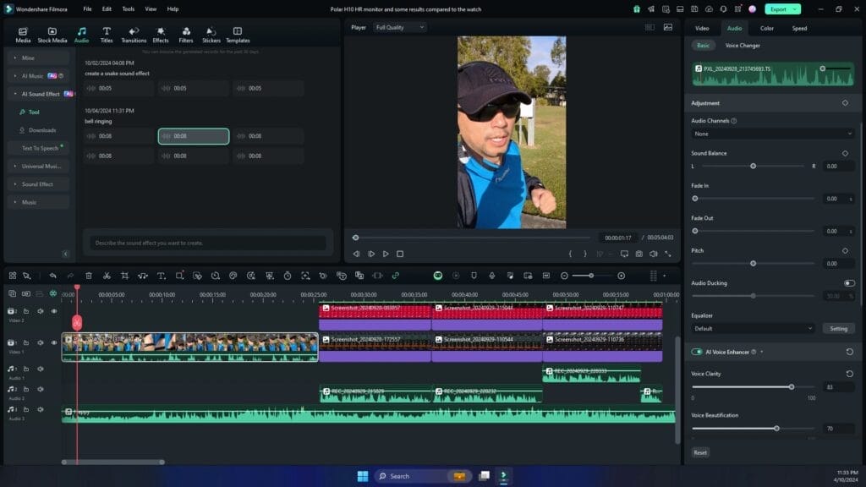Click the green Export button
The image size is (866, 487).
(x=779, y=8)
